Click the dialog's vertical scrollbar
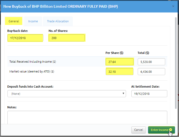 pos(176,63)
